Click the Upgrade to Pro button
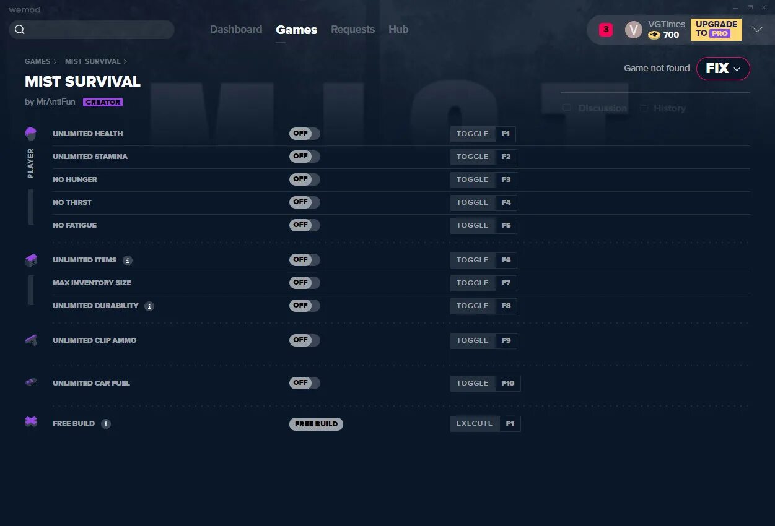The width and height of the screenshot is (775, 526). [716, 29]
